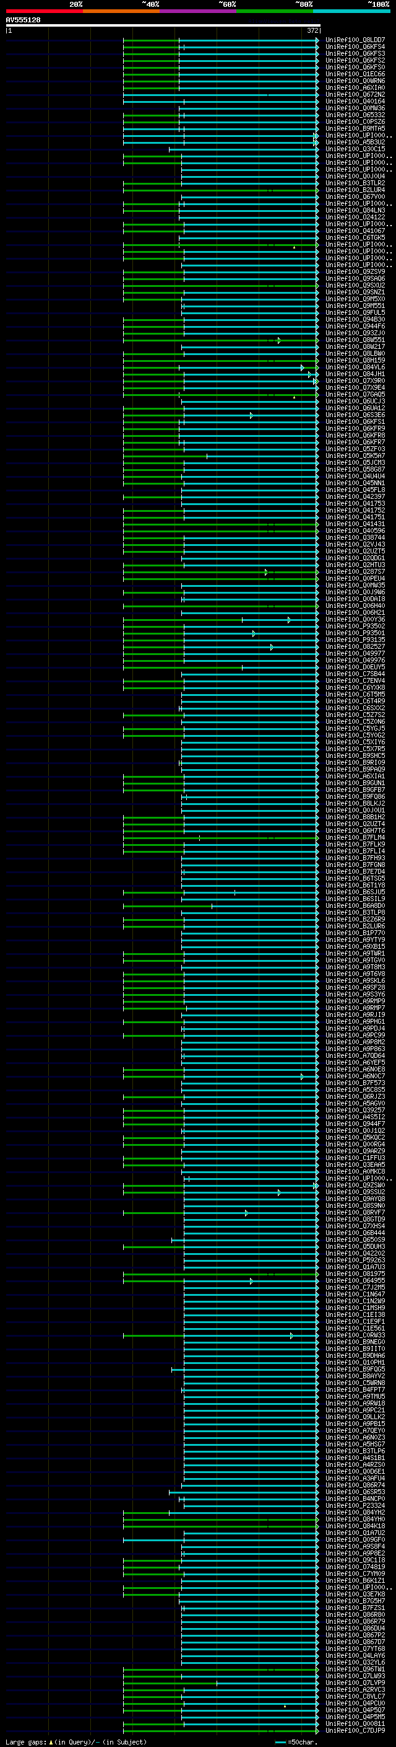Click the white query sequence bar
The width and height of the screenshot is (396, 1747).
click(163, 26)
